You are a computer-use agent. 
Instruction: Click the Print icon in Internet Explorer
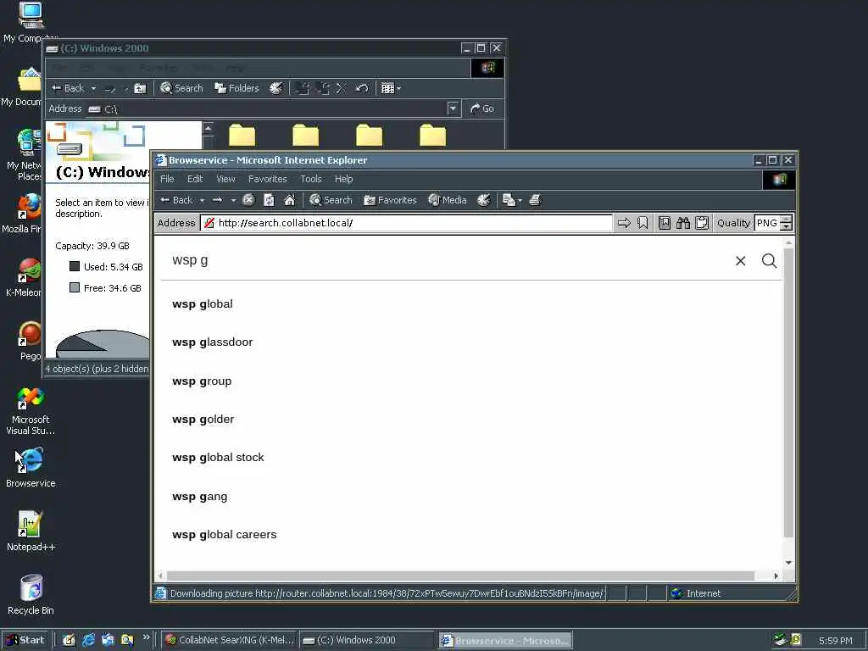click(535, 200)
